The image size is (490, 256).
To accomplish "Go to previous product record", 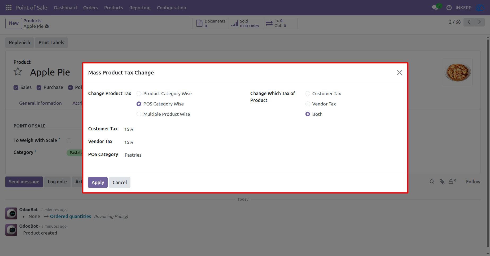I will [x=469, y=22].
